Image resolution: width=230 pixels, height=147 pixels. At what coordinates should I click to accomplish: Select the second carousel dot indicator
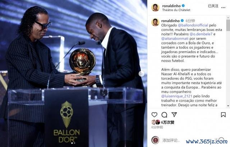click(x=74, y=143)
